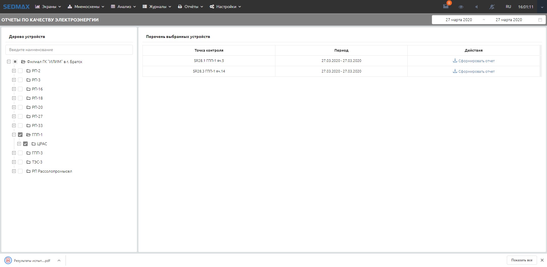Click the PDF file icon in downloads bar
547x267 pixels.
[x=8, y=260]
